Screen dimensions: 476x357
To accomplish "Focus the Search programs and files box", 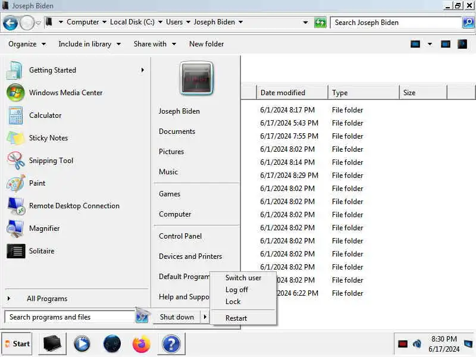I will 70,317.
